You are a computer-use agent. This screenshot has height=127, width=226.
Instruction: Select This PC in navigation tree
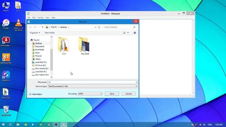[36, 40]
